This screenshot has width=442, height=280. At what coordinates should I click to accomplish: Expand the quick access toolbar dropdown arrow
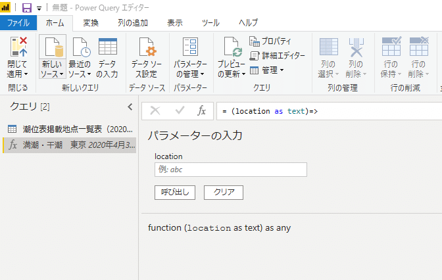(39, 9)
